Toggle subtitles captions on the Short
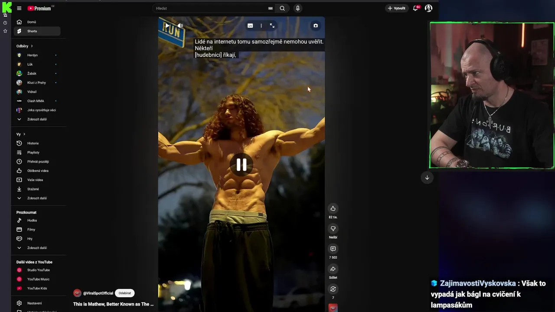The image size is (555, 312). coord(250,26)
